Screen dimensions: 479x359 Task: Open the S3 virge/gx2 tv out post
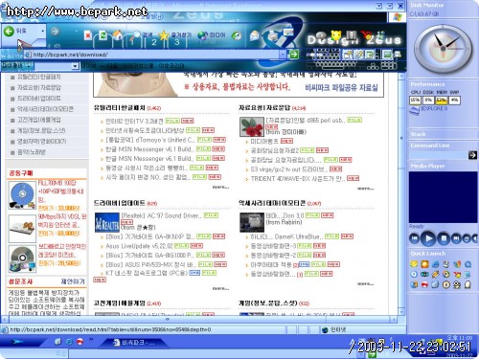289,169
